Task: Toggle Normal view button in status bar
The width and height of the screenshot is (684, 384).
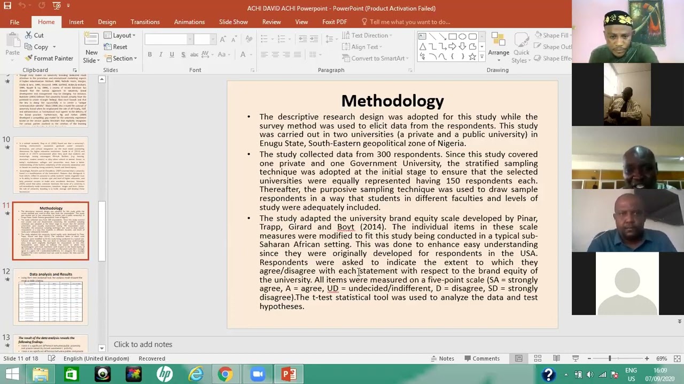Action: [518, 358]
